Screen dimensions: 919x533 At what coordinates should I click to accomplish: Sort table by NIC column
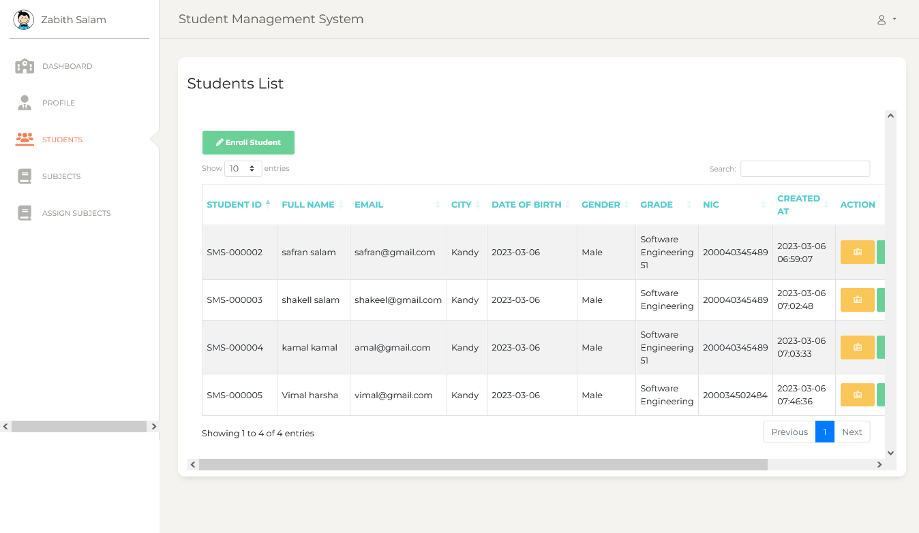736,204
